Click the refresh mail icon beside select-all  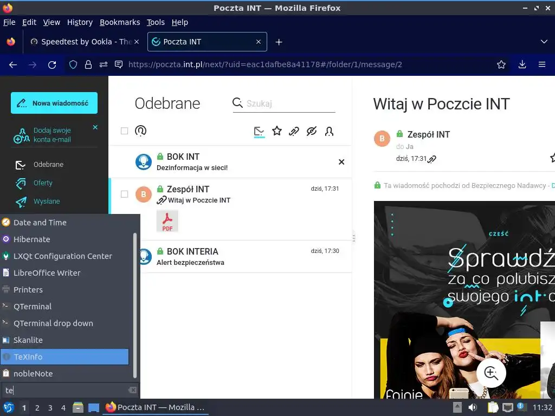click(140, 131)
